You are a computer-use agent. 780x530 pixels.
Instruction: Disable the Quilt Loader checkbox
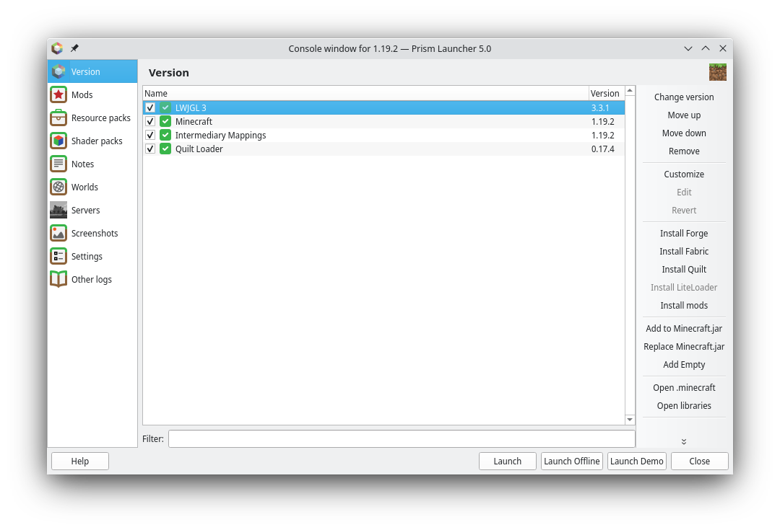point(150,149)
